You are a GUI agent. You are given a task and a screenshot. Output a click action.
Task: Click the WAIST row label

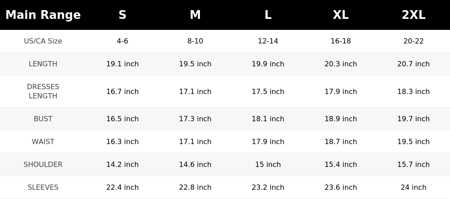click(x=43, y=141)
